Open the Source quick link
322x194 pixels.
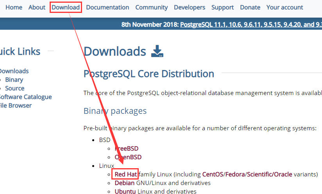coord(15,88)
